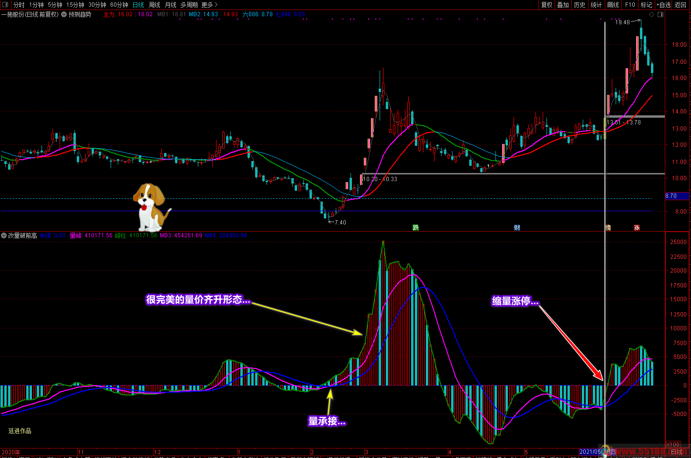The height and width of the screenshot is (458, 691).
Task: Expand the 更多 periods menu
Action: 209,5
